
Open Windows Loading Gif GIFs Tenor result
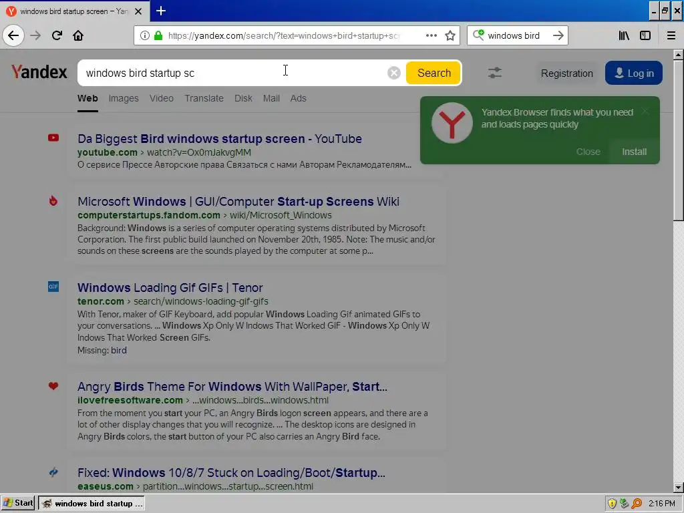point(170,288)
